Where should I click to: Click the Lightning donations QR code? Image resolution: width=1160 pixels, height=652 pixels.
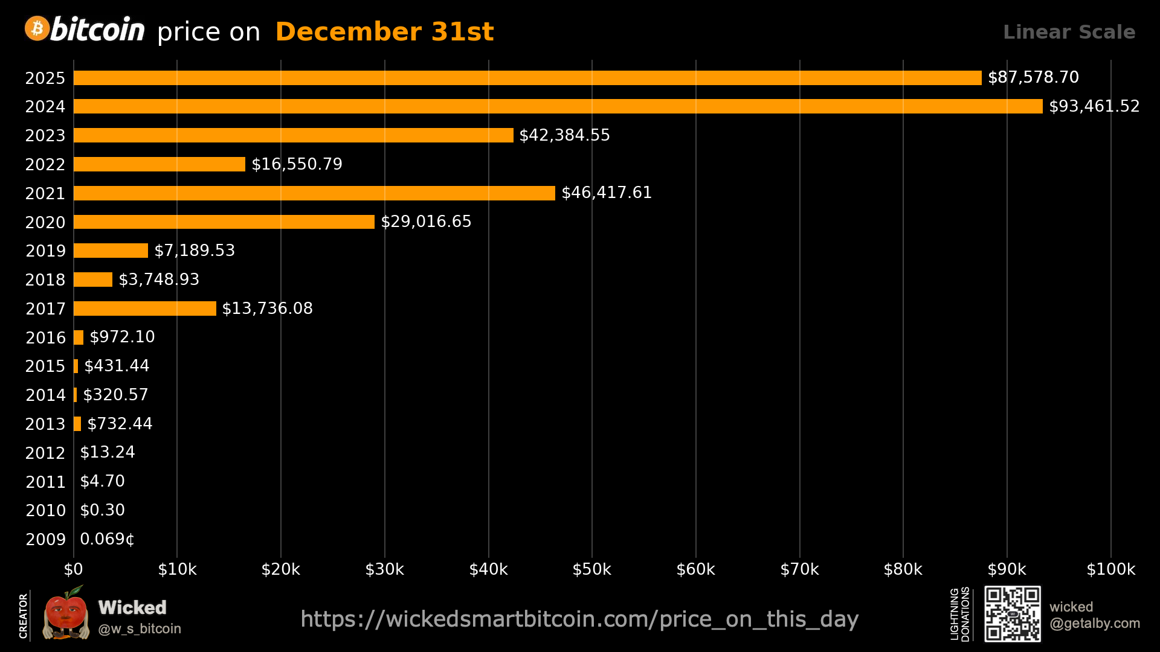click(1012, 613)
